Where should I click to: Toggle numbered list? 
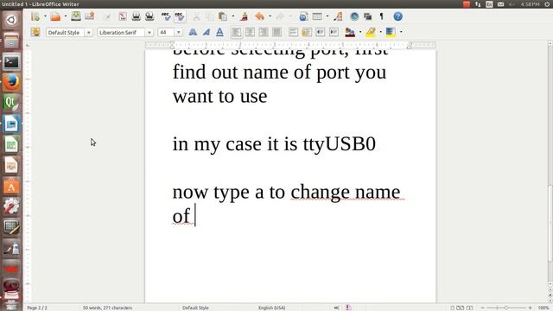tap(293, 33)
